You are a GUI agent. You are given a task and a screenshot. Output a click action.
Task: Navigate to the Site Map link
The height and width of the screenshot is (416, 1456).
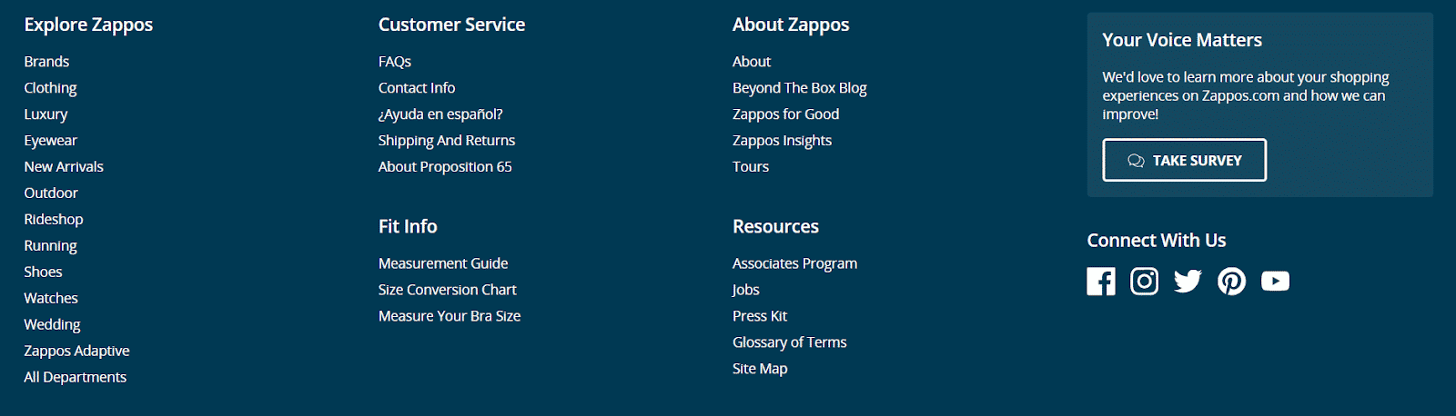point(760,369)
